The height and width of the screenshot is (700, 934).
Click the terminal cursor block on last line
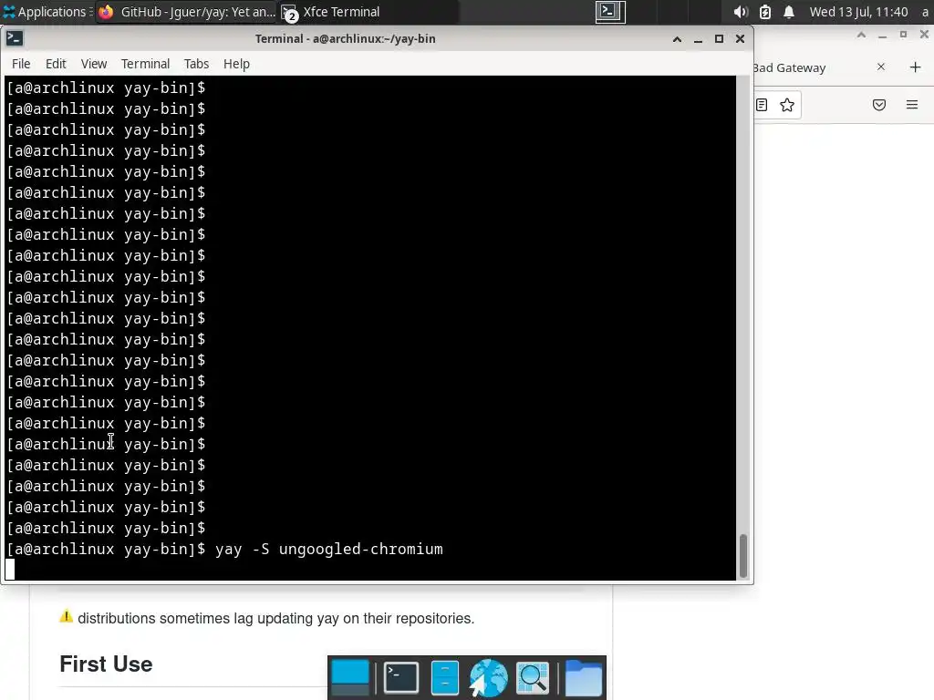10,569
